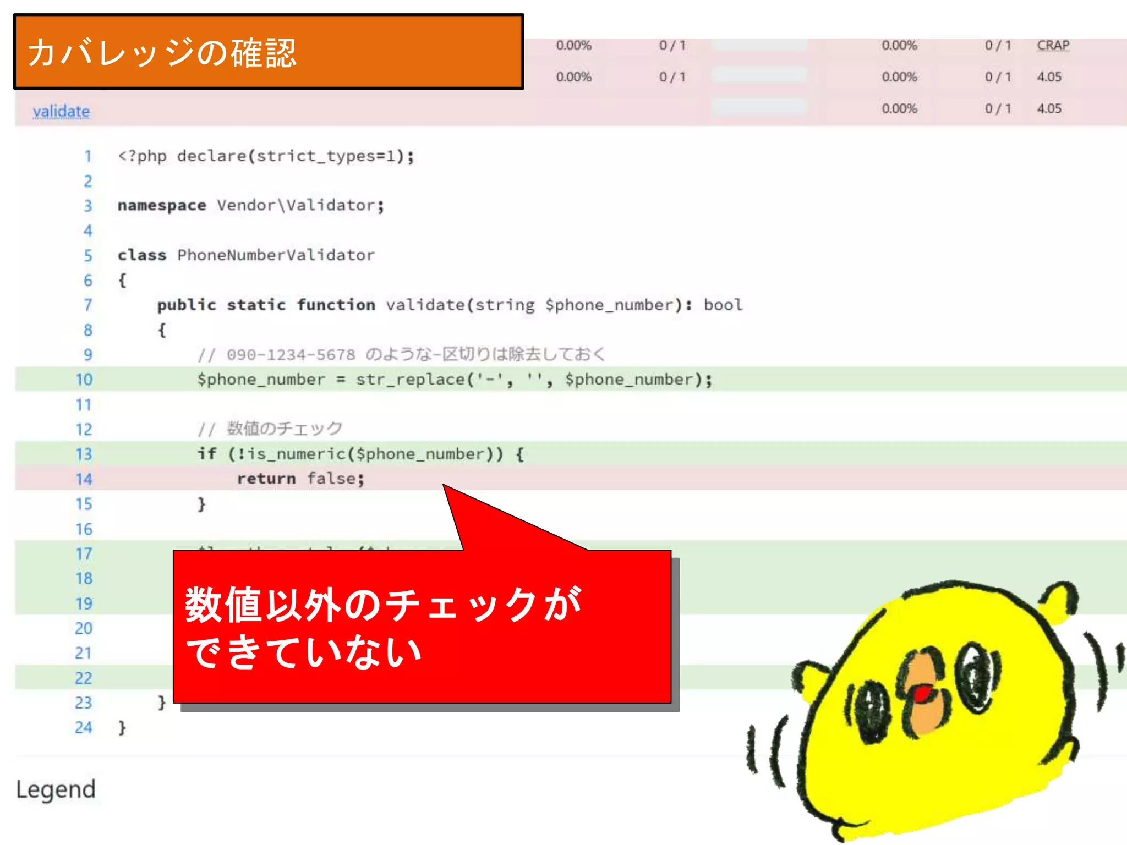Click the class PhoneNumberValidator line
1127x845 pixels.
246,255
